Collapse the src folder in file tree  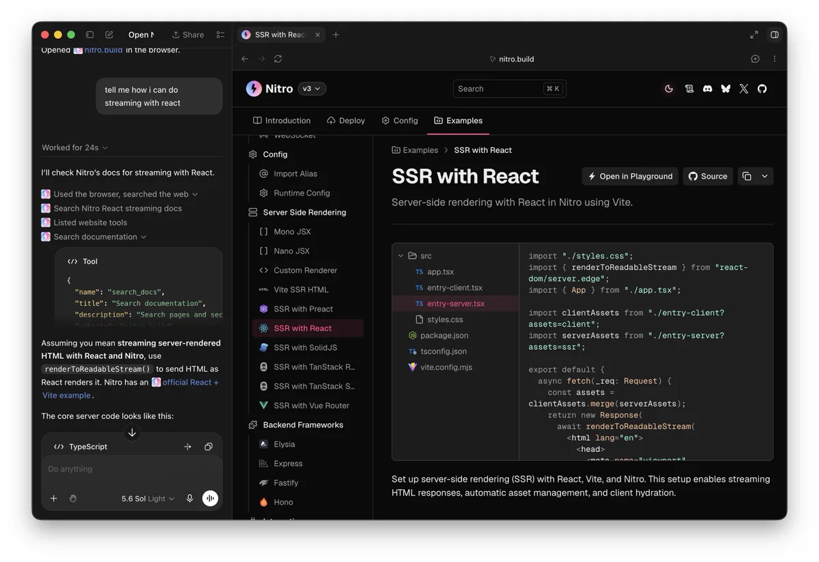[414, 256]
